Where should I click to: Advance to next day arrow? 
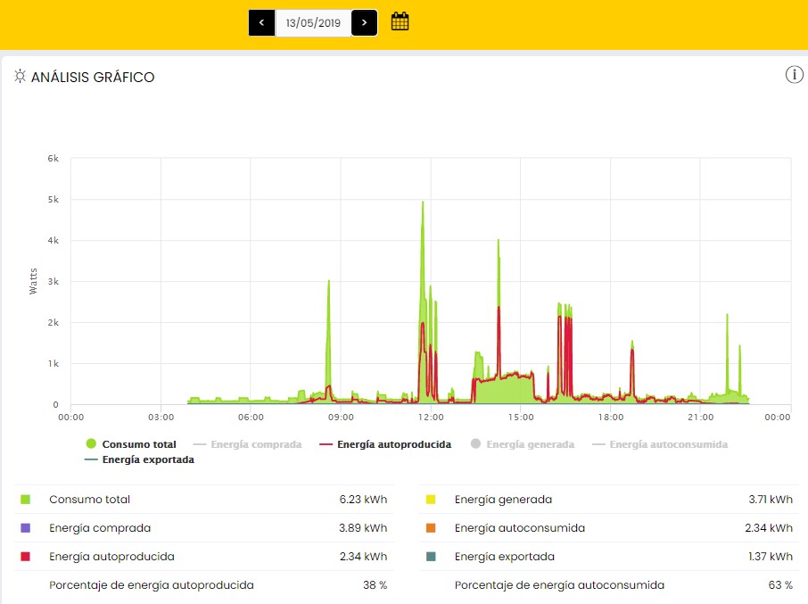(364, 22)
